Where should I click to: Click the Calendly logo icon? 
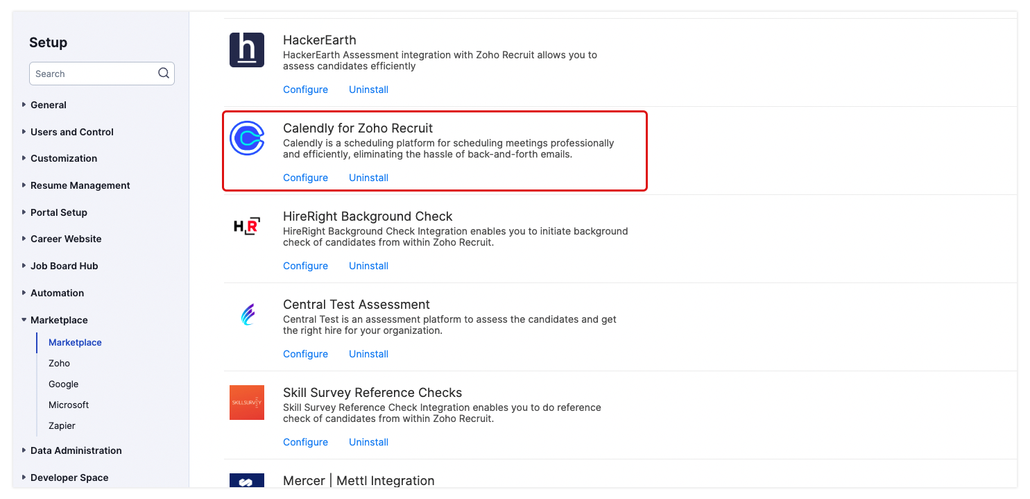click(x=247, y=138)
